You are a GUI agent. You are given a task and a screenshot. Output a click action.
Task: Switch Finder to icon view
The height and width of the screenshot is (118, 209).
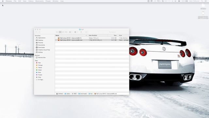(57, 32)
